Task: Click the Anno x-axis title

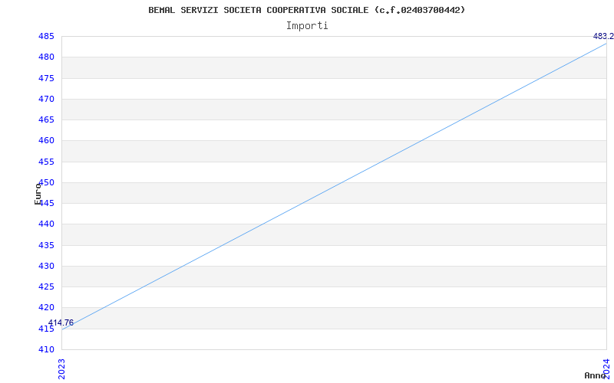Action: point(595,375)
